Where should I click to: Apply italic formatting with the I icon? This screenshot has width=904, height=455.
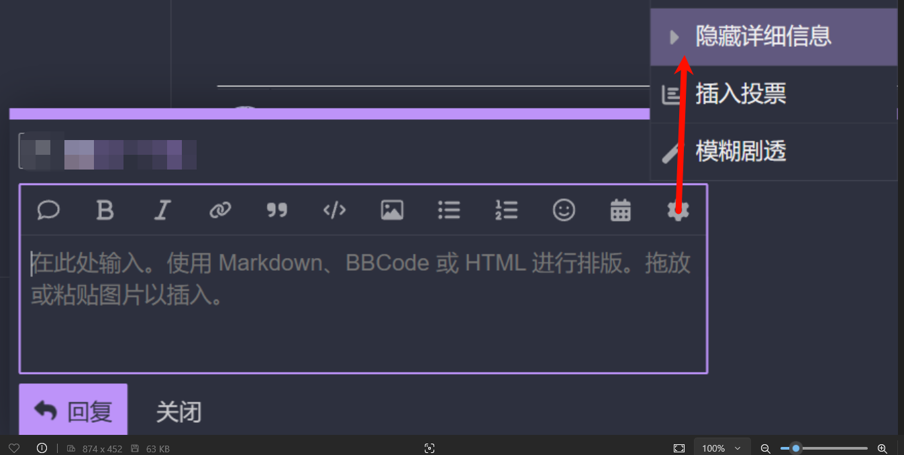tap(162, 210)
